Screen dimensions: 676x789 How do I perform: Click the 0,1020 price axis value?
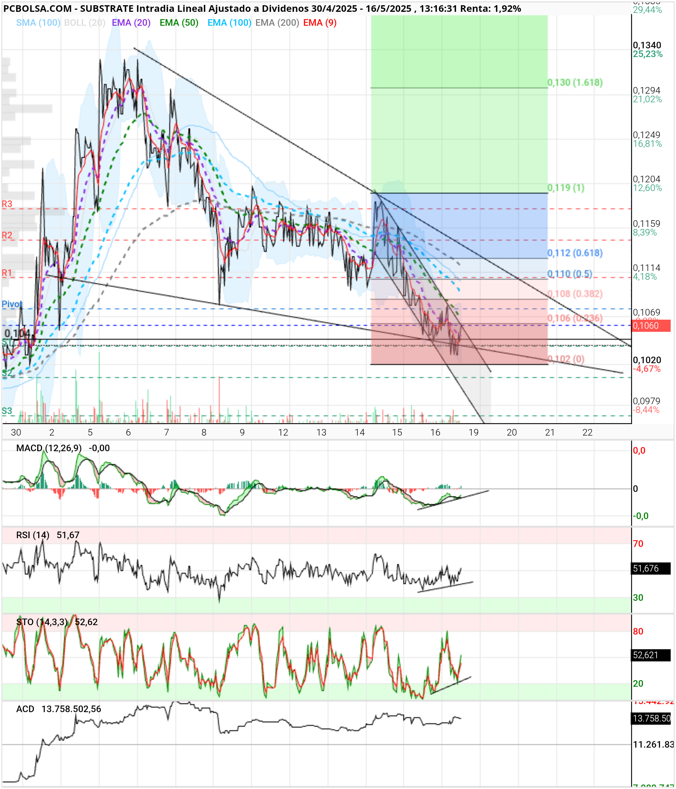point(647,360)
